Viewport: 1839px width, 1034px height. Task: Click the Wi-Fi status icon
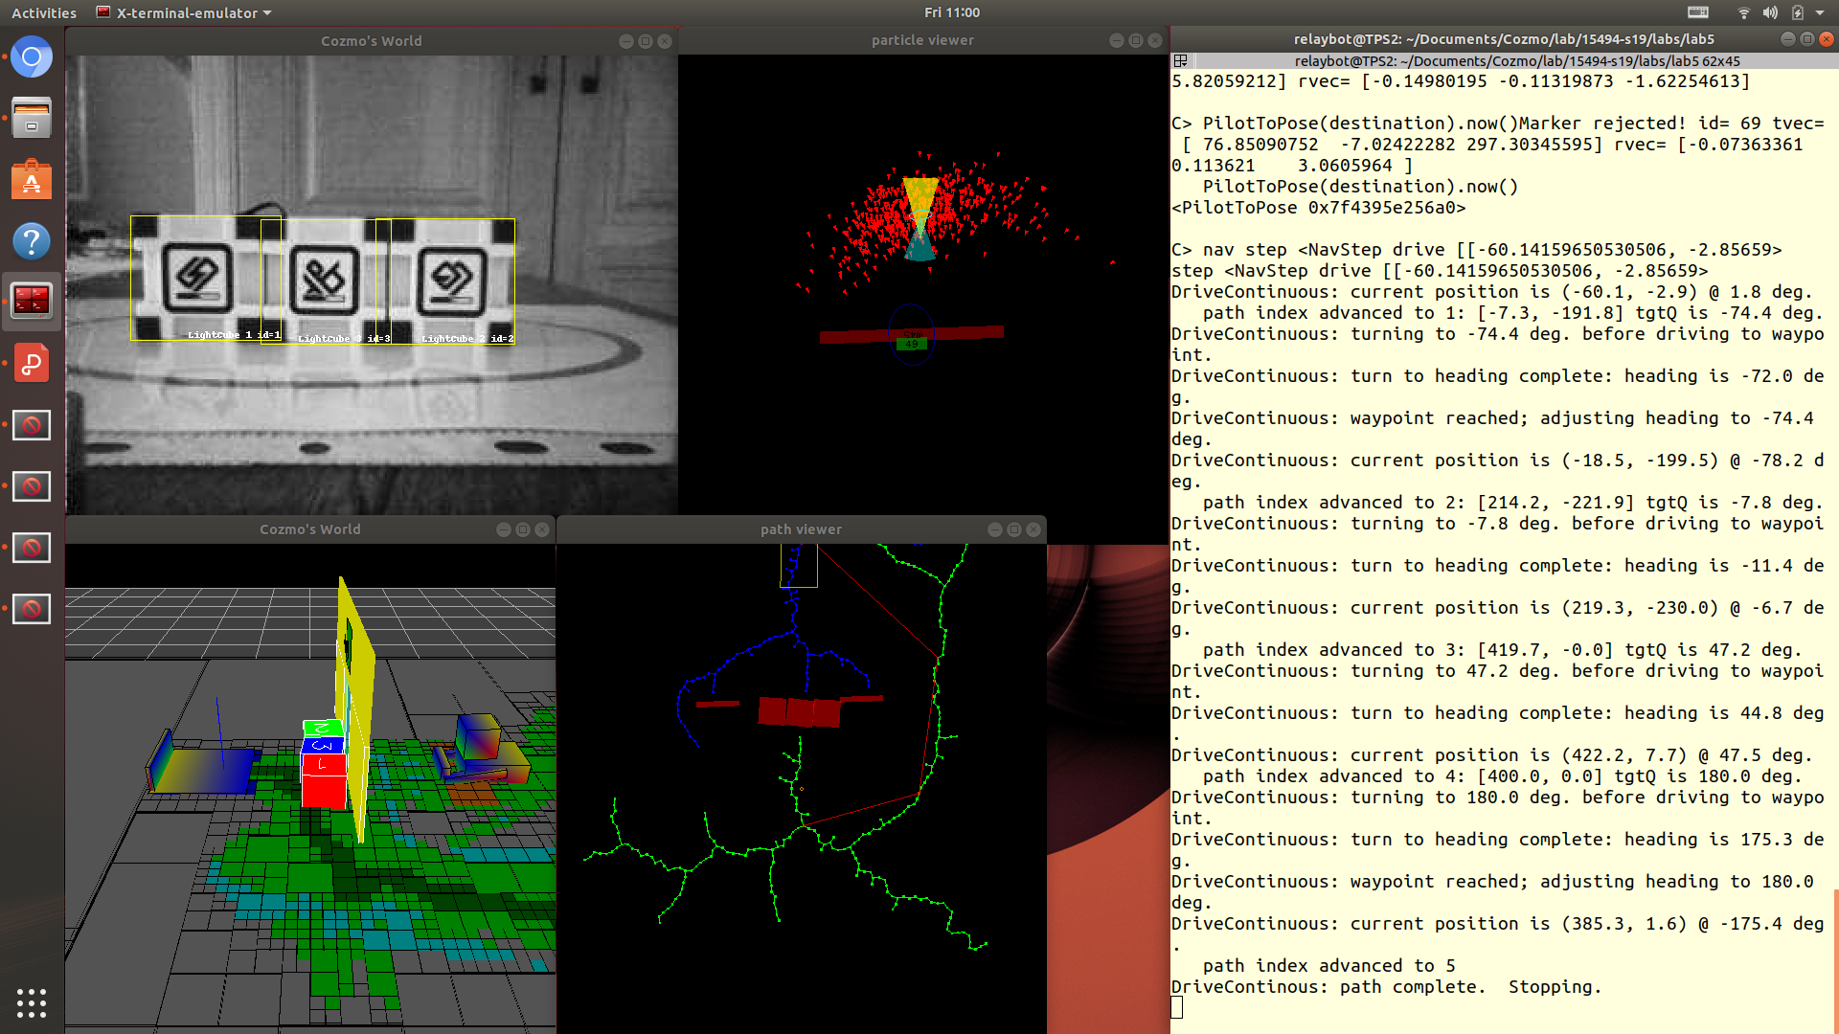pos(1743,12)
